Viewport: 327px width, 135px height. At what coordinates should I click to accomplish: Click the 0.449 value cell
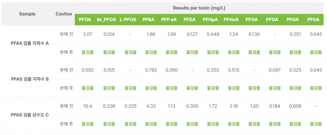coord(213,34)
